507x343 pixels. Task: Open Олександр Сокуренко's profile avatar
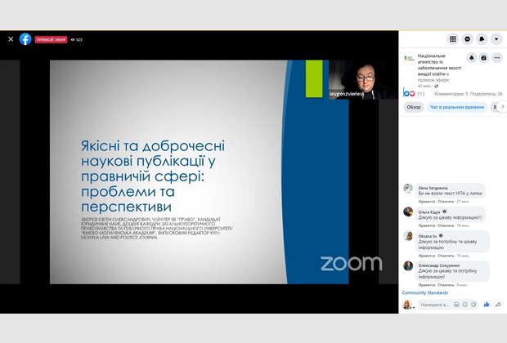[x=408, y=265]
